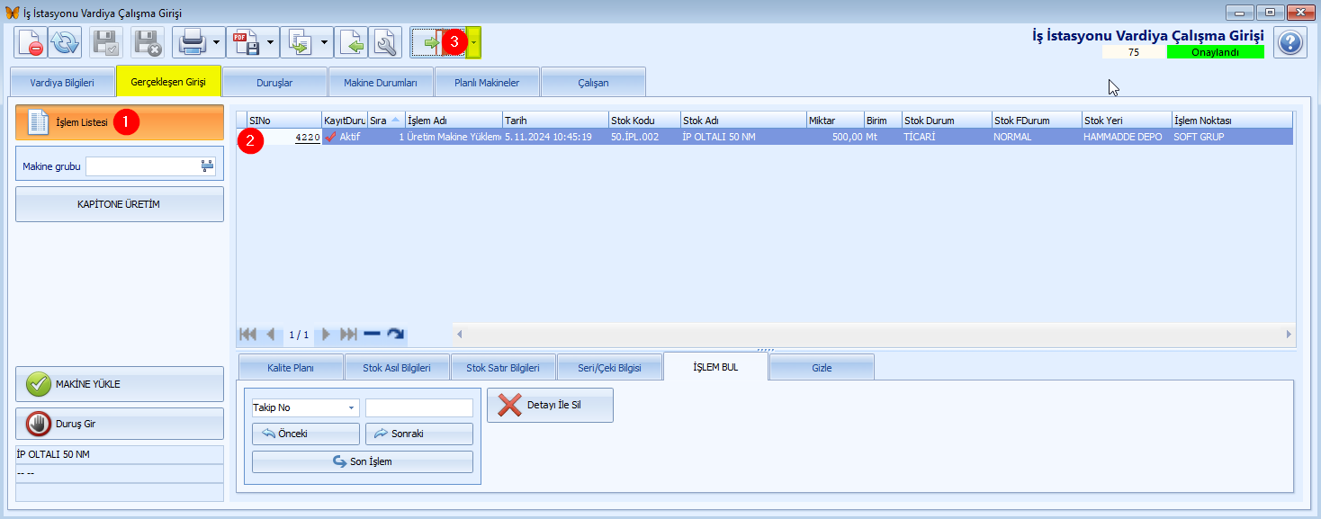1321x519 pixels.
Task: Open the yellow exit dropdown arrow
Action: click(x=474, y=42)
